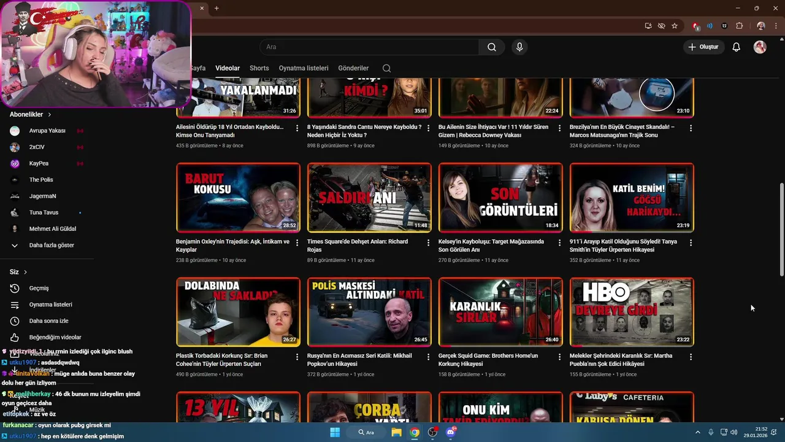
Task: Click the page vertical scrollbar thumb
Action: [x=781, y=229]
